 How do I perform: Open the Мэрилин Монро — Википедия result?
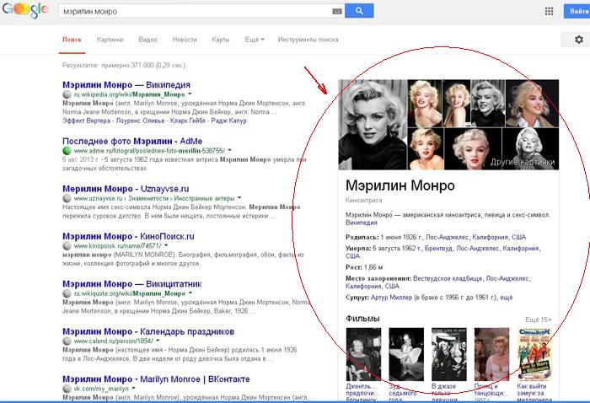pos(126,85)
